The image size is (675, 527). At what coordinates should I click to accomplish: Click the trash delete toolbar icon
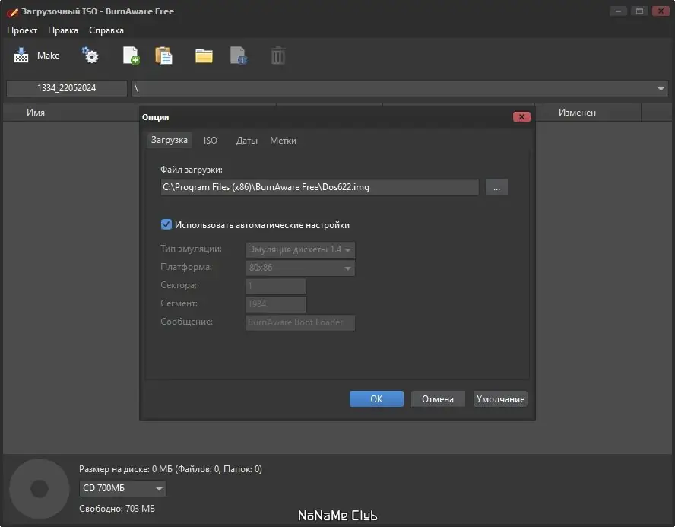coord(277,56)
